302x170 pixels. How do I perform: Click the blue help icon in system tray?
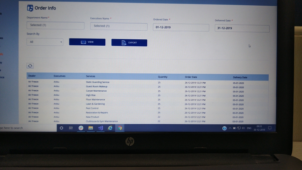[224, 128]
